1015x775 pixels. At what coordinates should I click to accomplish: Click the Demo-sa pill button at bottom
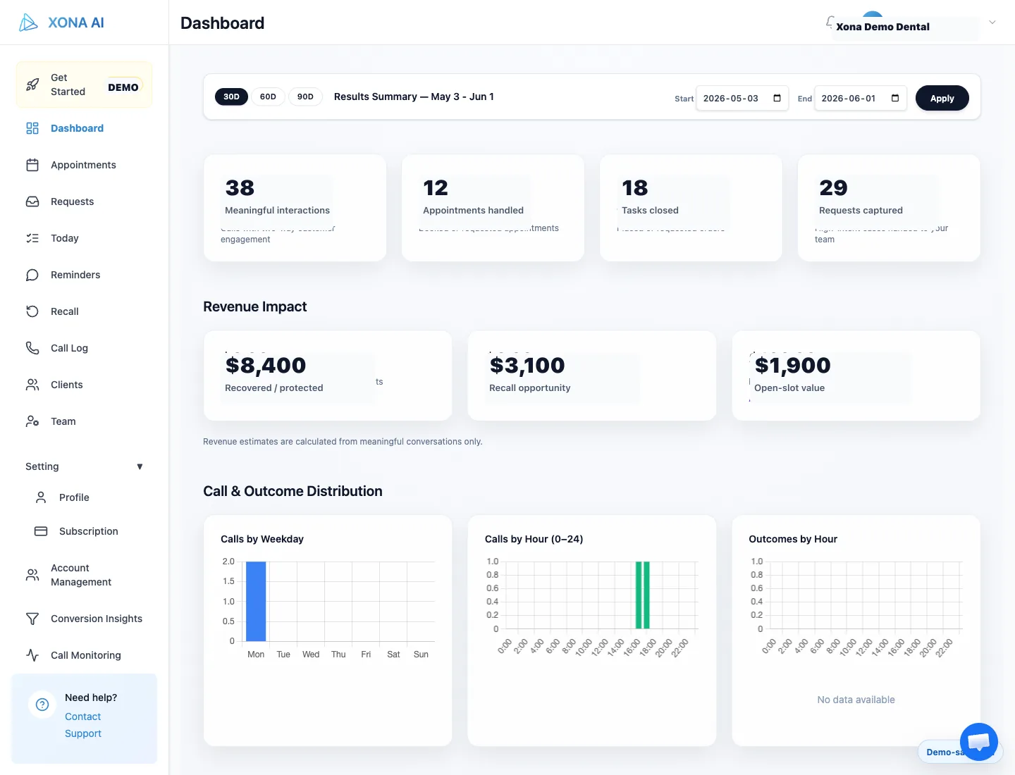point(942,752)
